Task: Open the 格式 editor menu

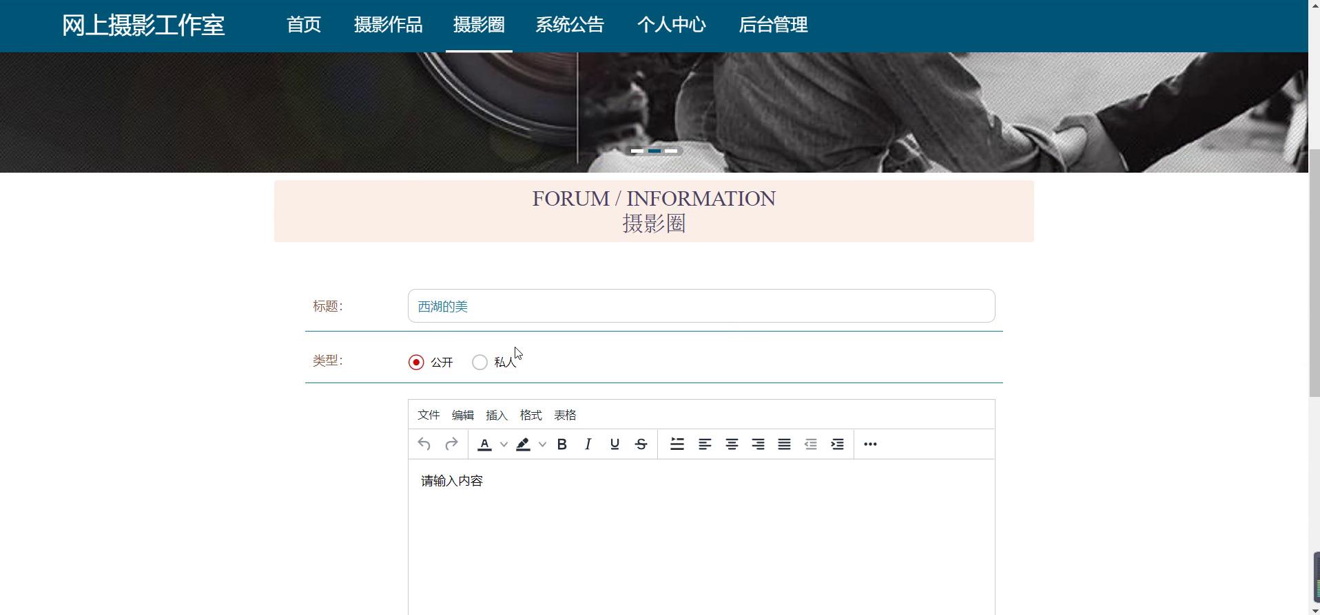Action: pyautogui.click(x=530, y=416)
